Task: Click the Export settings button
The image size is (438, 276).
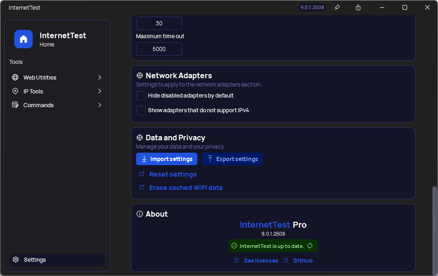Action: tap(232, 159)
